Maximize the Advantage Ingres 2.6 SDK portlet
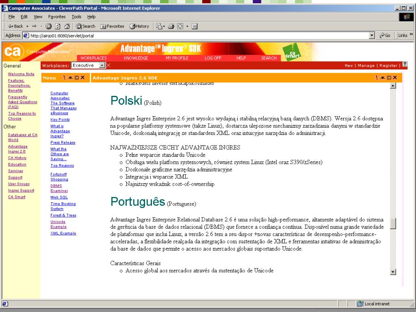416x312 pixels. pyautogui.click(x=389, y=78)
